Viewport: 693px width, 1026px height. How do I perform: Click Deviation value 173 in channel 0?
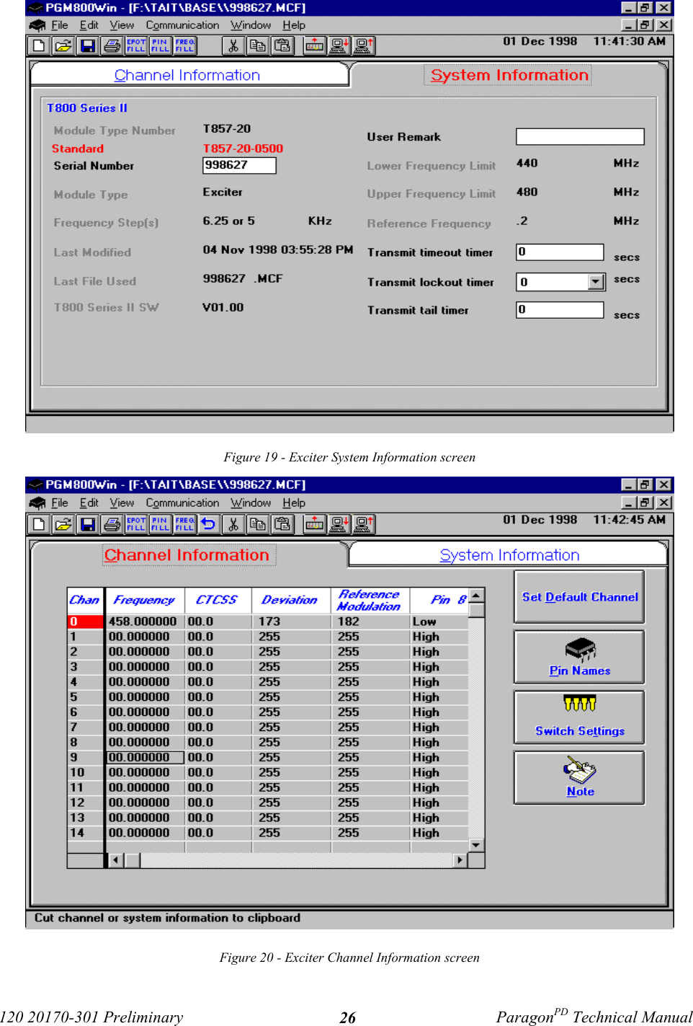[x=290, y=622]
